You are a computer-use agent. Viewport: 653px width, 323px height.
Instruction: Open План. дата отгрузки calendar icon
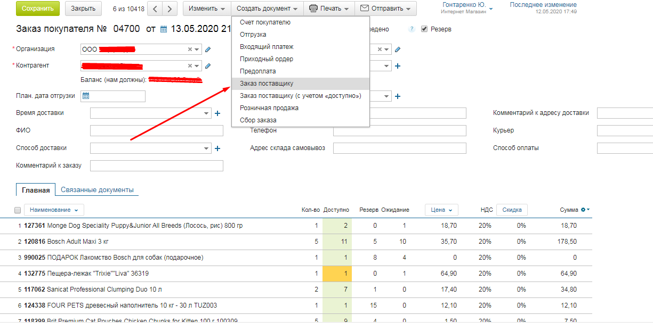pos(86,96)
